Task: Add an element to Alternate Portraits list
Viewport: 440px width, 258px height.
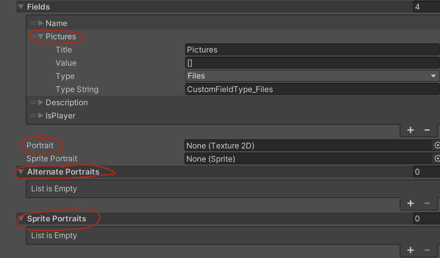Action: coord(410,203)
